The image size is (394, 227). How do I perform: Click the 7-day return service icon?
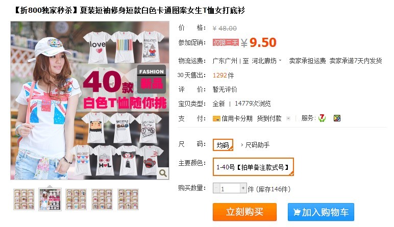(x=322, y=118)
